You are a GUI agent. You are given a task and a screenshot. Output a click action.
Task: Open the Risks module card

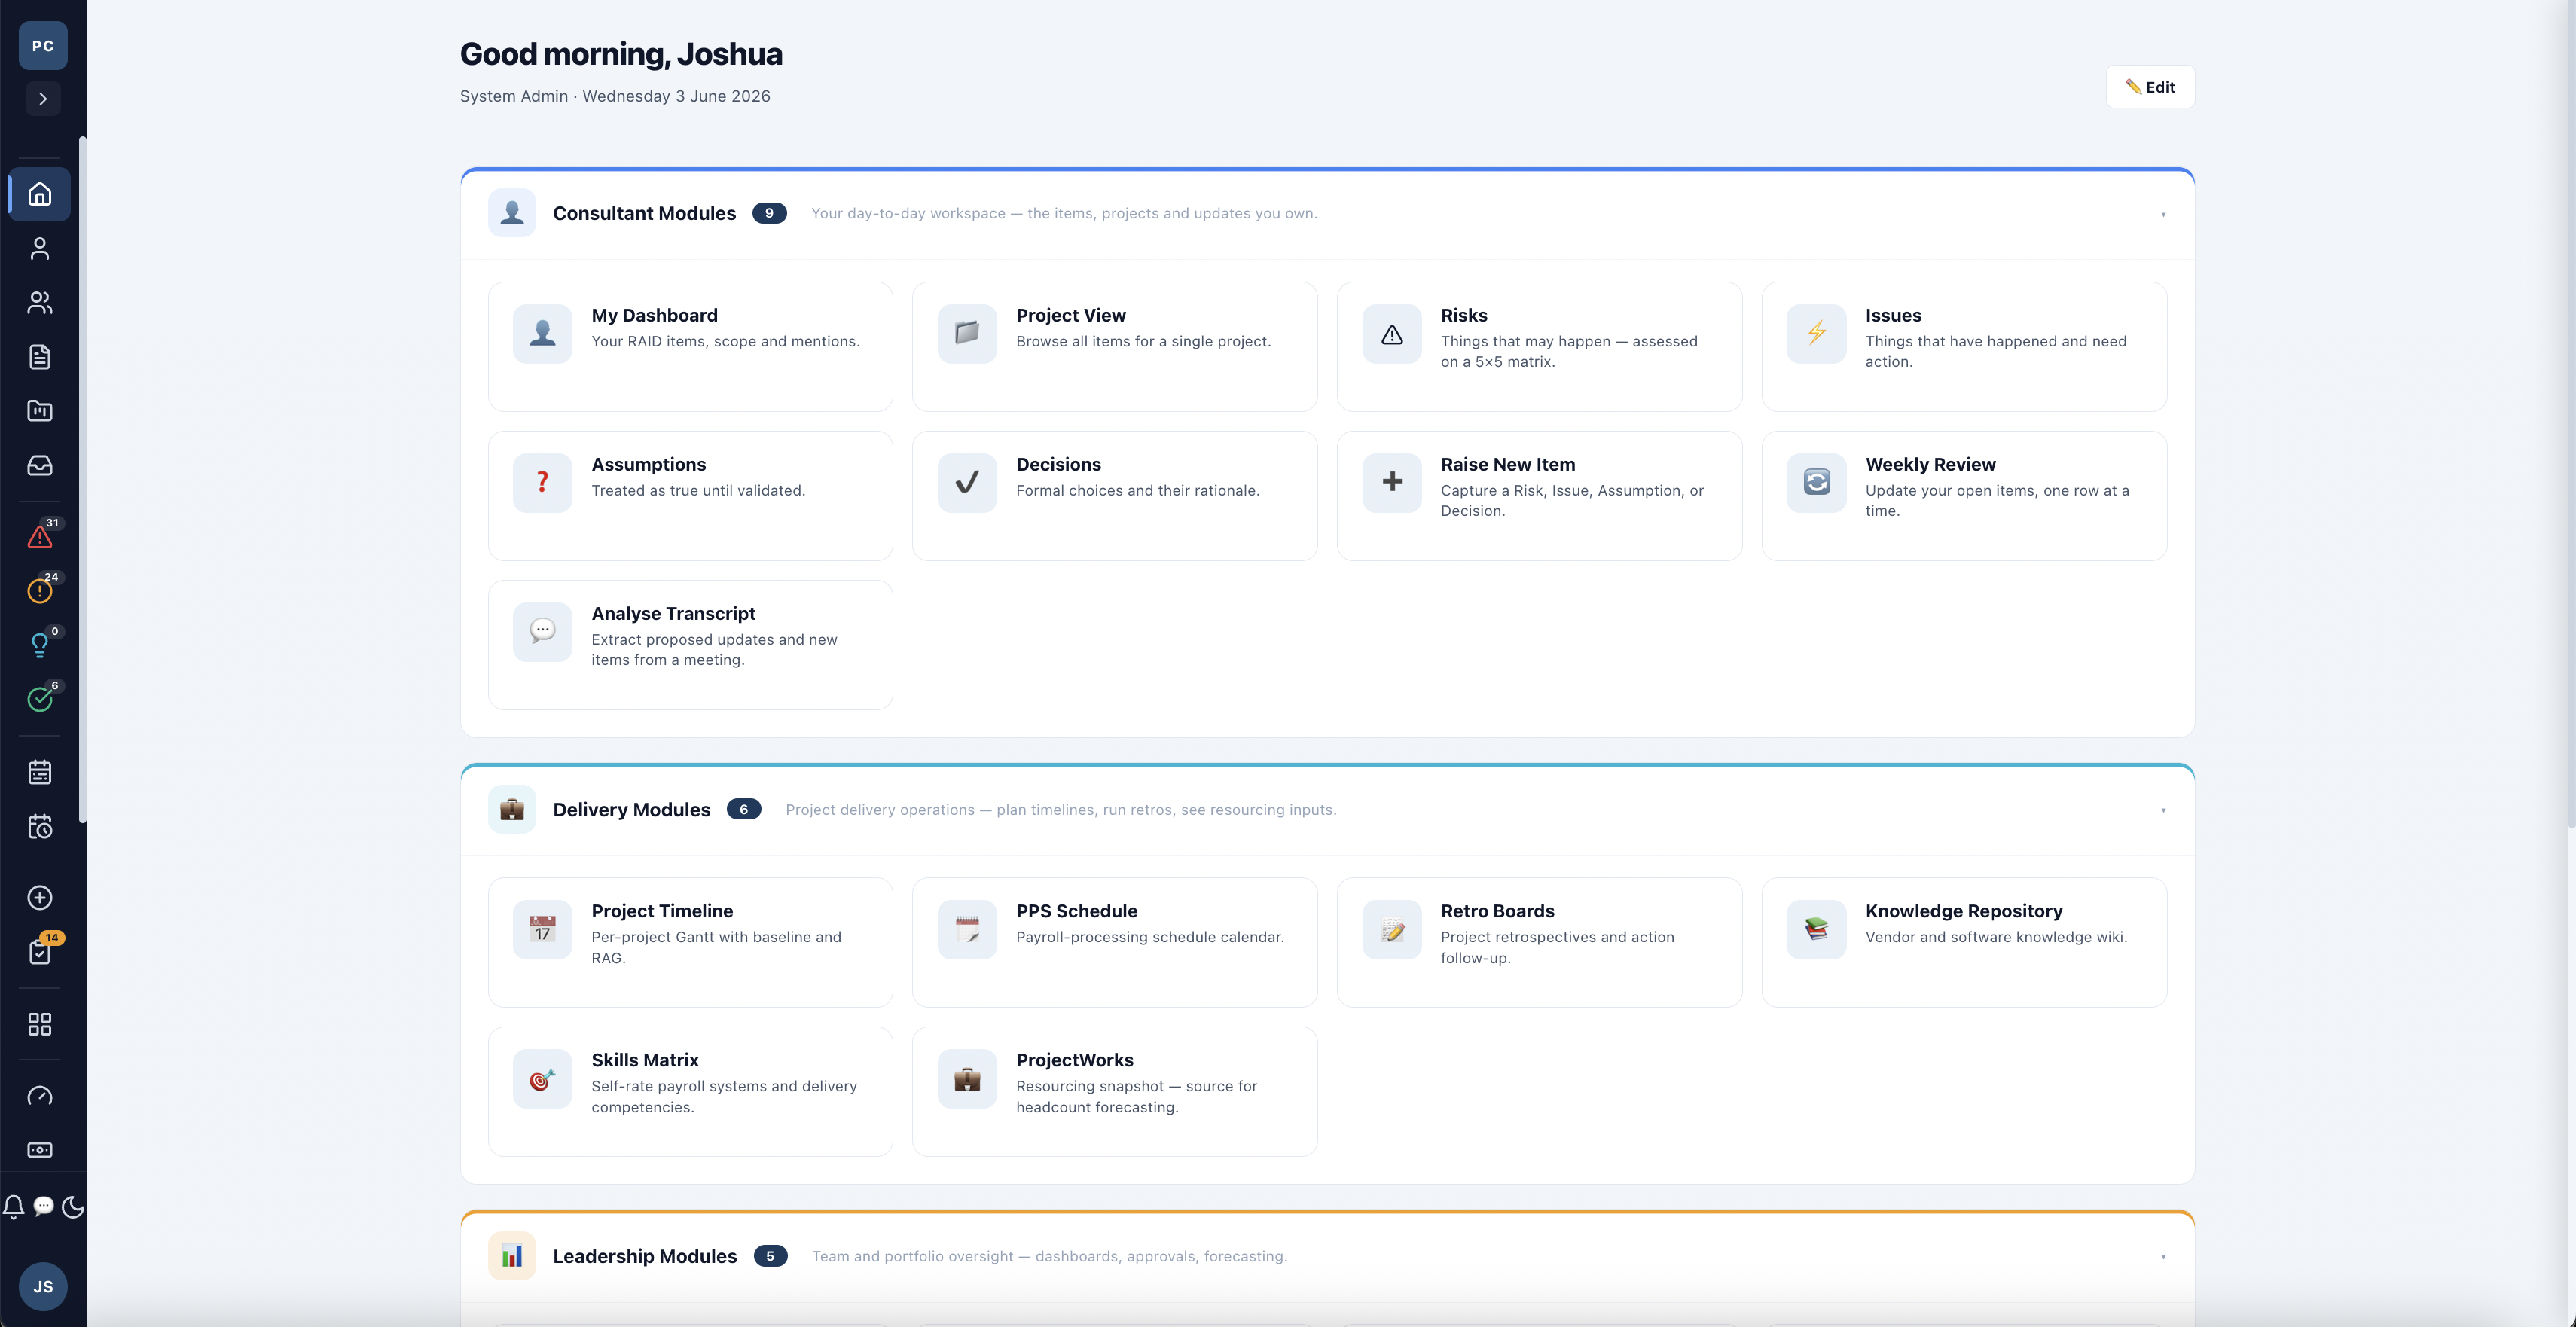[x=1539, y=346]
